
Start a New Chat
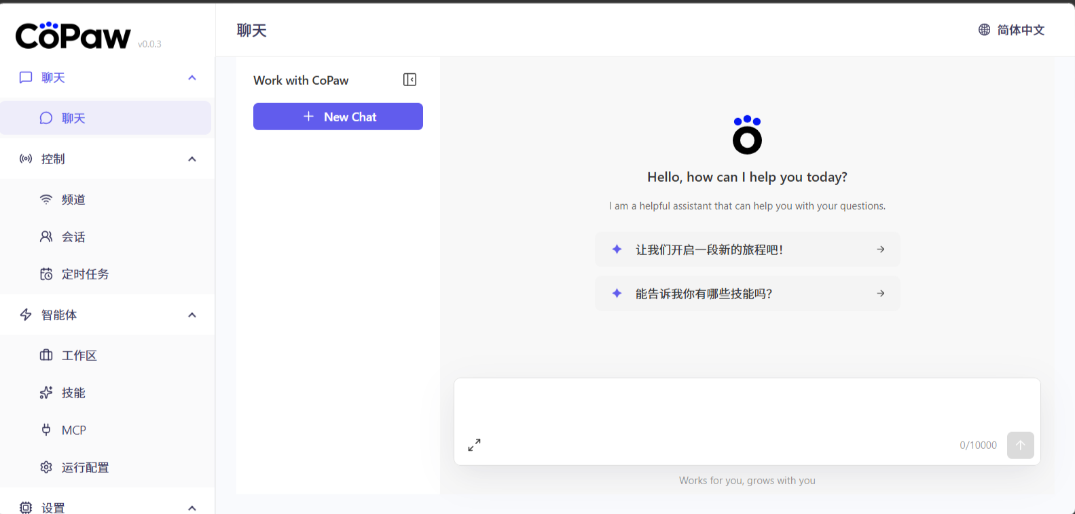[x=338, y=117]
